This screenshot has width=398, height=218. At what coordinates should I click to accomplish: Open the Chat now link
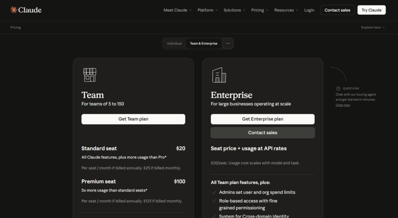click(x=343, y=105)
